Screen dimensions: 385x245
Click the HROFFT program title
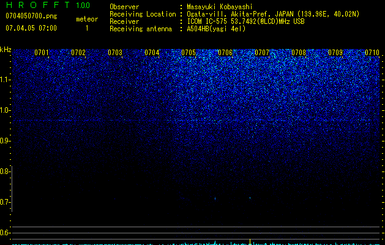pos(38,5)
